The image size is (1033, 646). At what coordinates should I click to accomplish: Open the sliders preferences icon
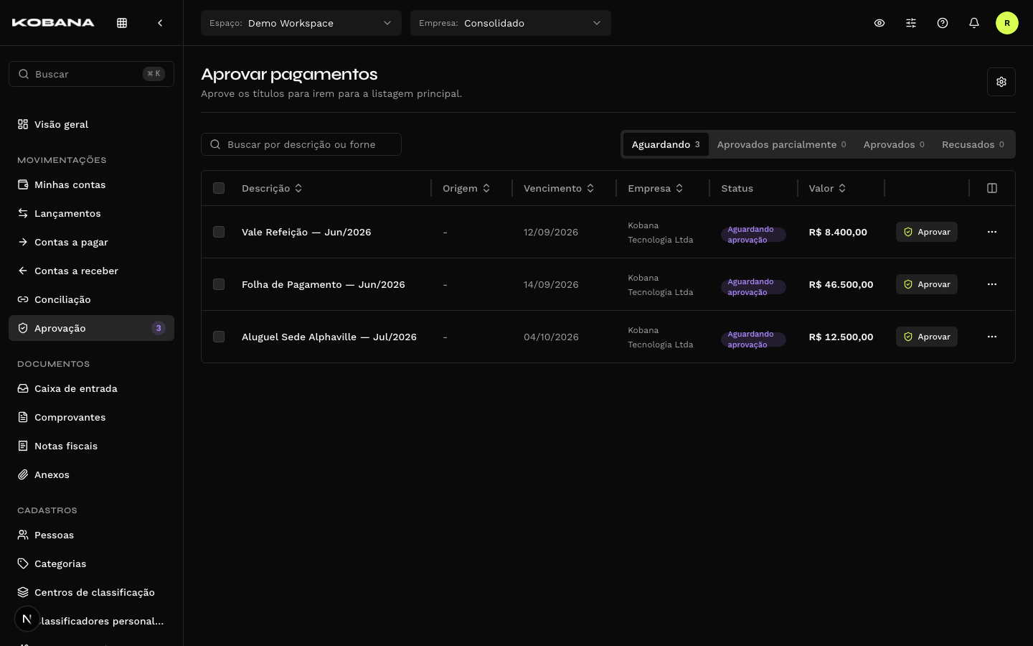[911, 23]
